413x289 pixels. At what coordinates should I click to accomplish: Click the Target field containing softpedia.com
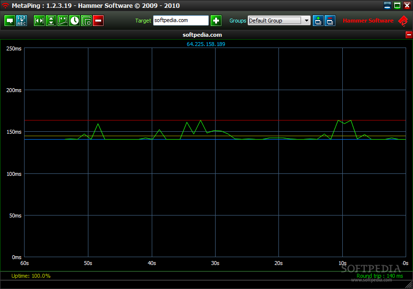click(x=181, y=21)
